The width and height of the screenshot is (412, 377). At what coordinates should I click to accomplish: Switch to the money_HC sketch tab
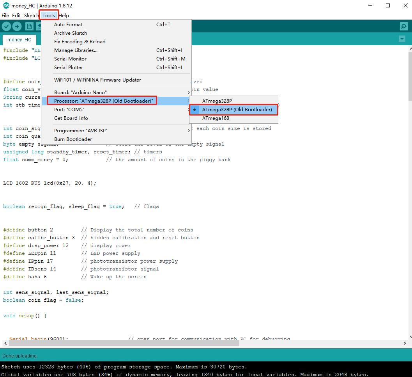point(19,40)
